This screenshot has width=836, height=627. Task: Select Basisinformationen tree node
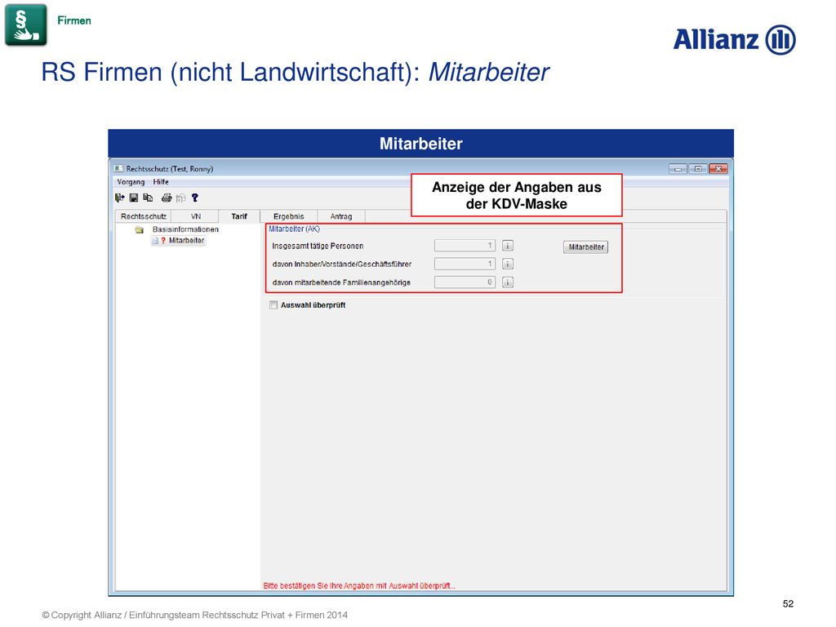click(185, 229)
